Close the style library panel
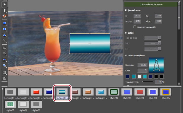 pos(2,89)
